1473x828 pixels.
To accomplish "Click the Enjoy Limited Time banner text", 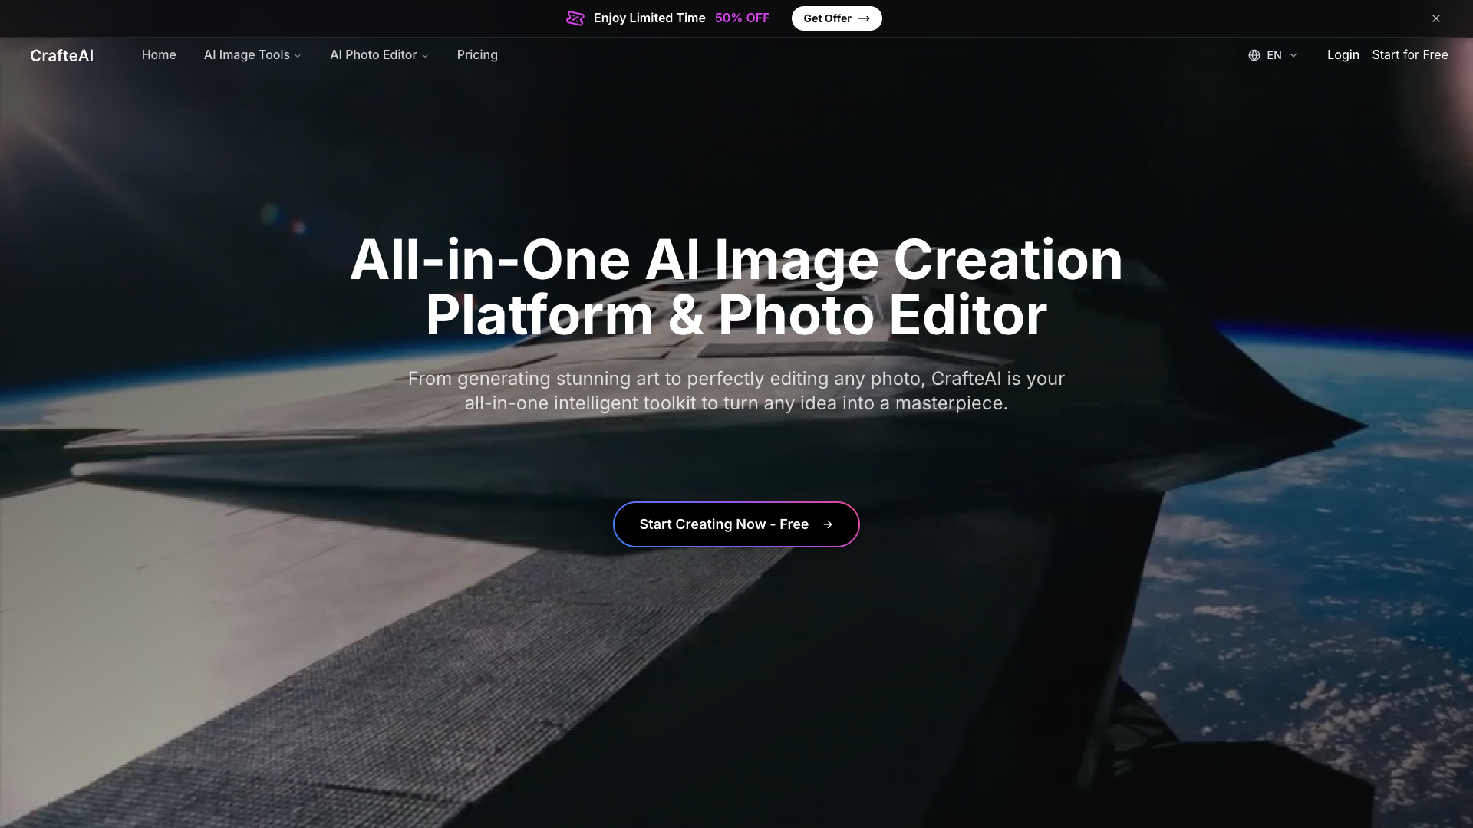I will tap(649, 18).
